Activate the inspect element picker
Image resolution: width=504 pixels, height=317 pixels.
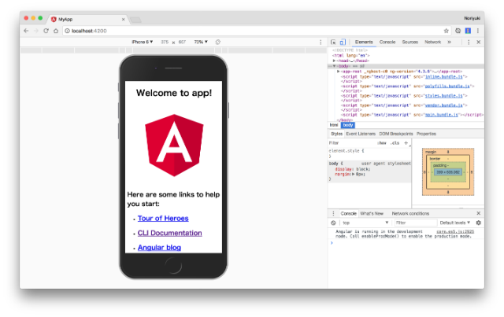(x=333, y=42)
